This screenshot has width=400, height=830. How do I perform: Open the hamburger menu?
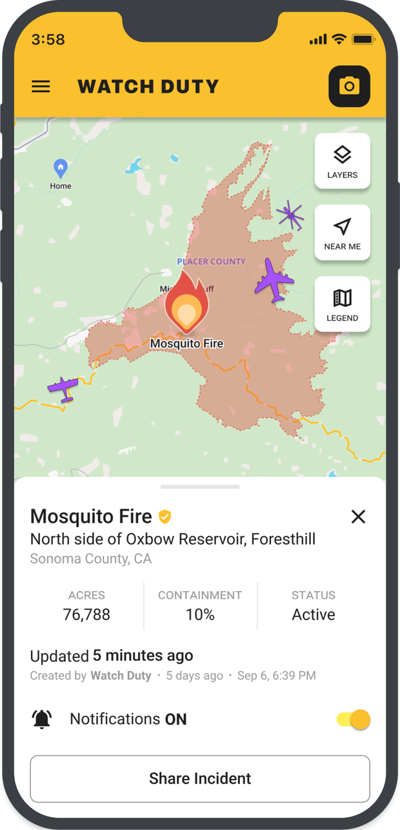(x=41, y=87)
